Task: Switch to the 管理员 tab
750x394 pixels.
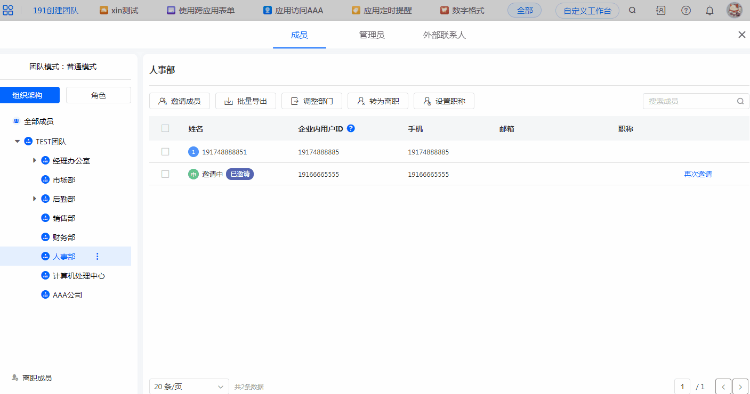Action: click(x=372, y=35)
